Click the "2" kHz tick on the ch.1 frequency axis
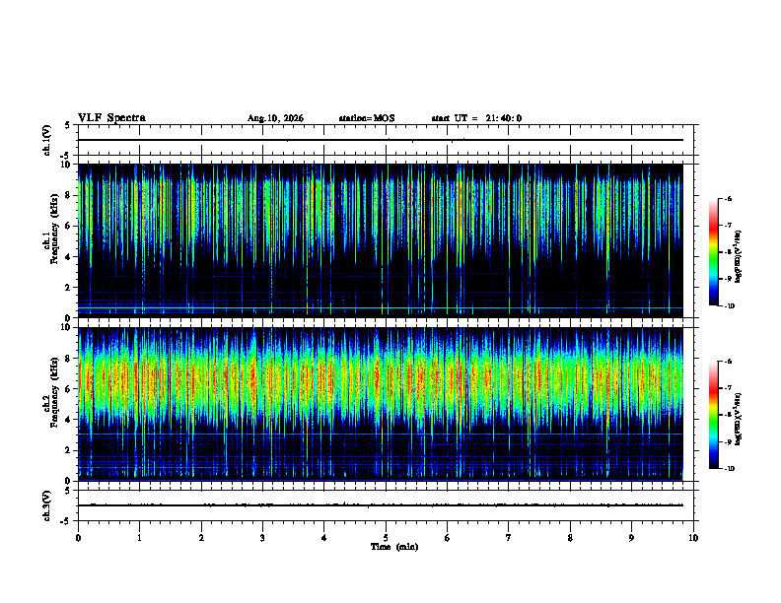Viewport: 781px width, 603px height. click(69, 288)
